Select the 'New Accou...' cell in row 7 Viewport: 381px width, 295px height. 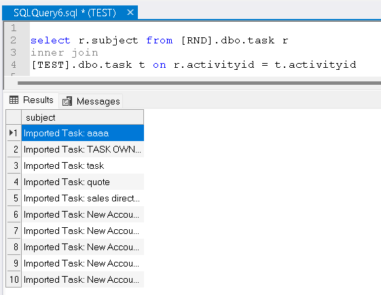pos(83,231)
